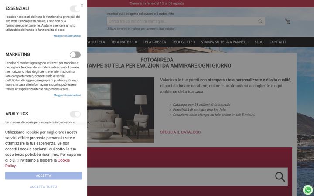The height and width of the screenshot is (196, 314).
Task: Click the ACCETTA button
Action: click(44, 176)
